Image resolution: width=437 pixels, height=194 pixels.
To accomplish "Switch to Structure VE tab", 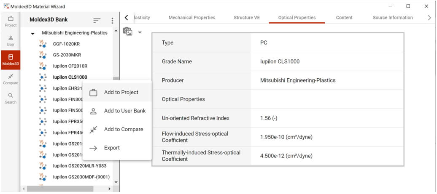I will pyautogui.click(x=247, y=18).
